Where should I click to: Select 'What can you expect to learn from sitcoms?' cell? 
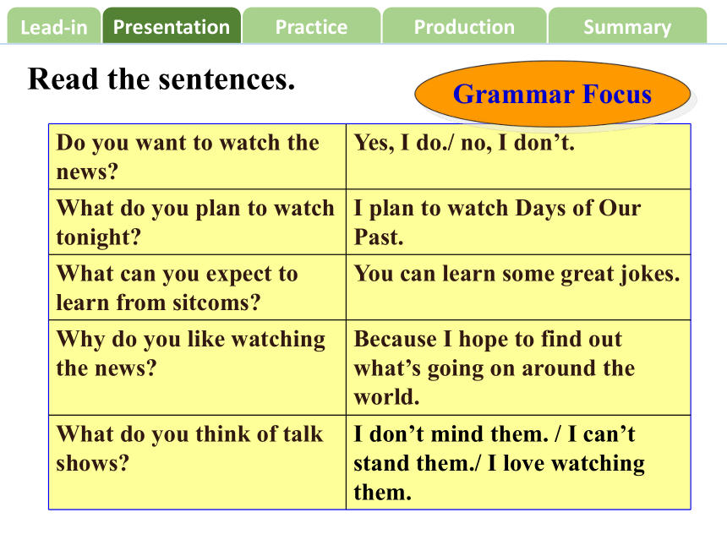pyautogui.click(x=198, y=287)
